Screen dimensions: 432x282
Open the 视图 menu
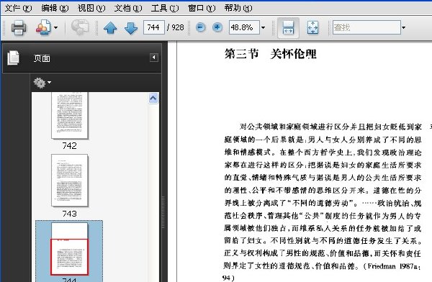click(x=91, y=8)
